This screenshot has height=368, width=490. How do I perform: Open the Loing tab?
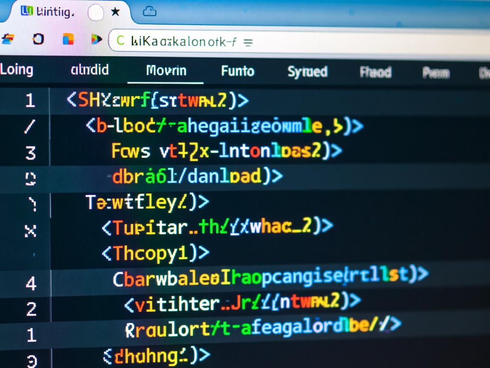tap(17, 69)
